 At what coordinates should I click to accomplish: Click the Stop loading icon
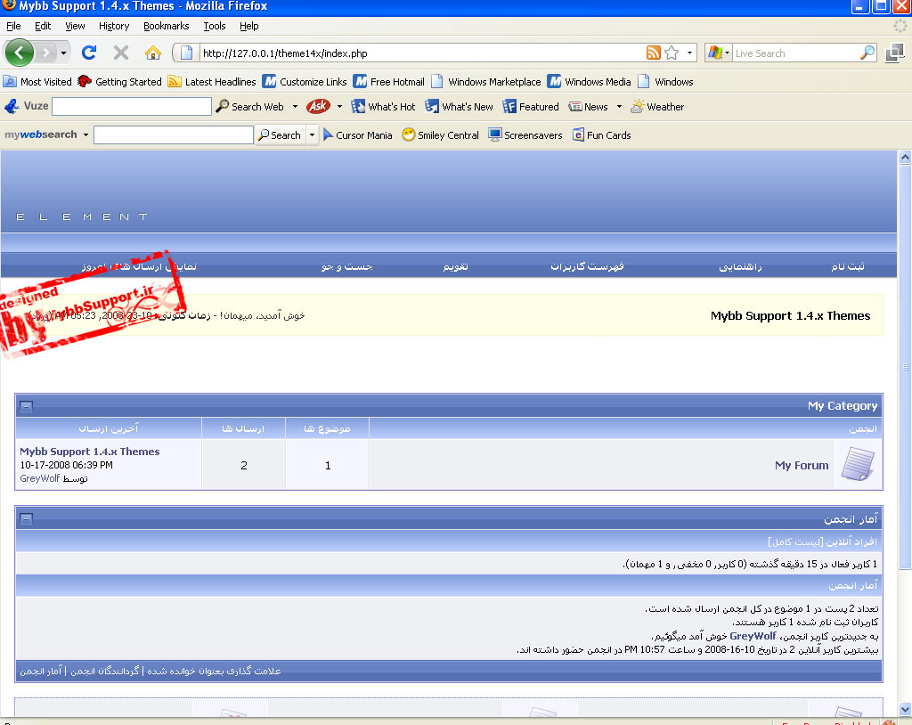pyautogui.click(x=121, y=53)
